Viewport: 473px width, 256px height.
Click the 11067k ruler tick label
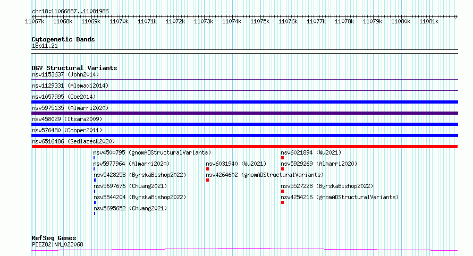(x=35, y=21)
